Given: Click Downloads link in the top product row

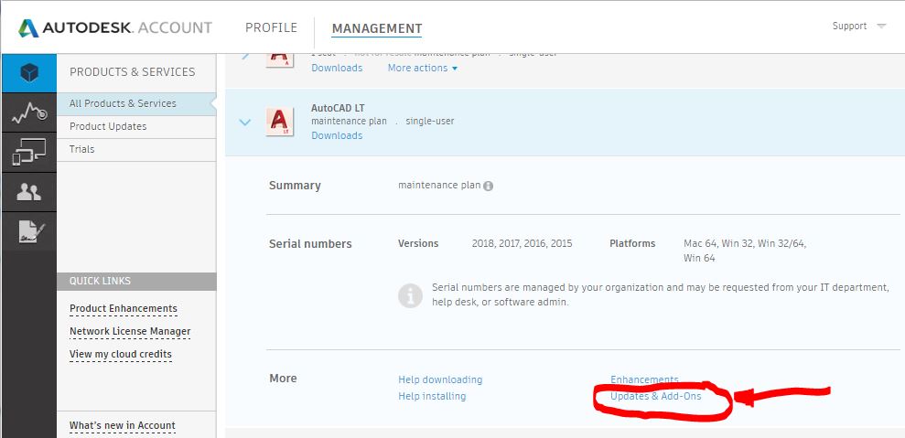Looking at the screenshot, I should pyautogui.click(x=337, y=68).
